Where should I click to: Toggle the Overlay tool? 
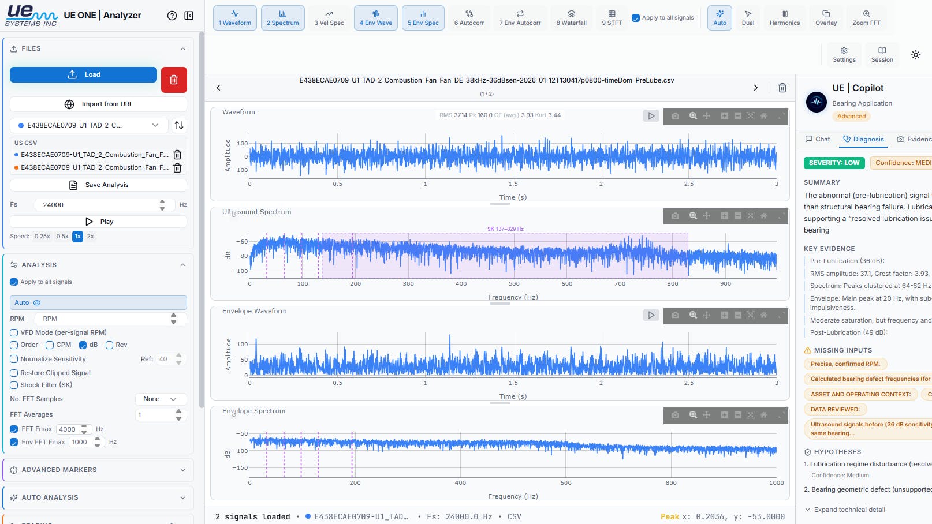point(826,18)
